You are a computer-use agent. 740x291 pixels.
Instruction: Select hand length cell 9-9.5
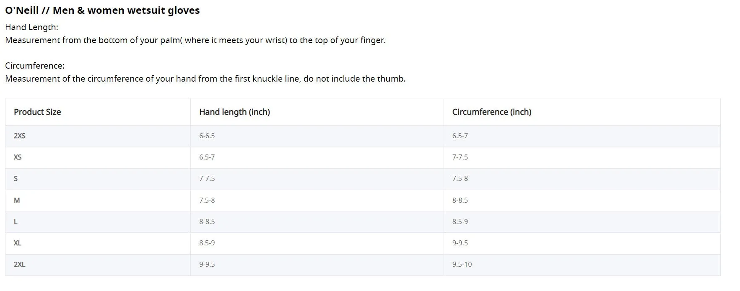(207, 264)
